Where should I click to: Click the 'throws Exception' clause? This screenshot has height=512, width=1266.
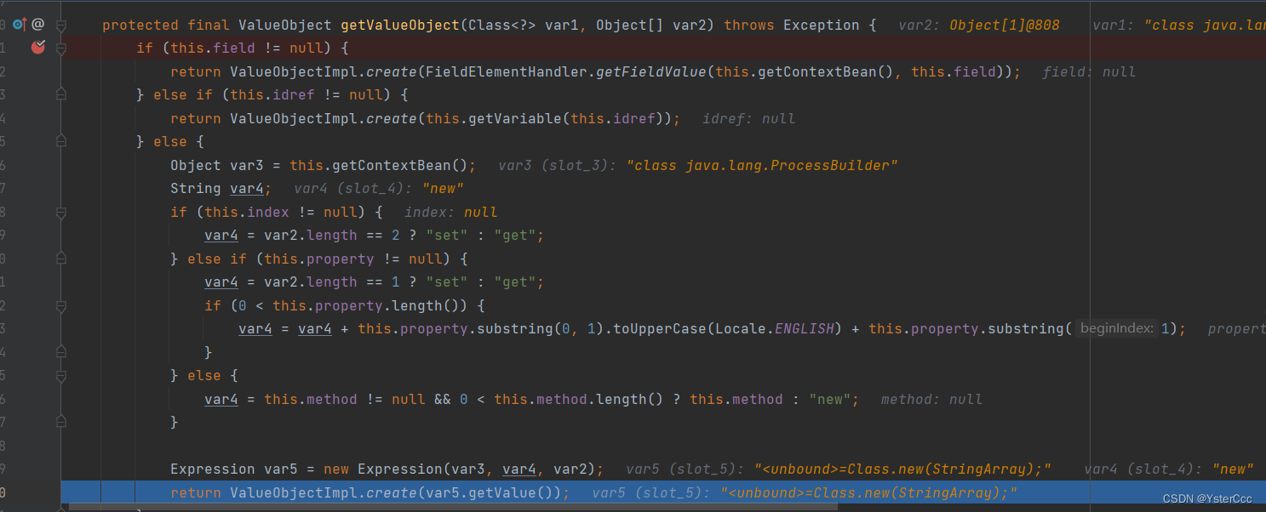(x=791, y=25)
